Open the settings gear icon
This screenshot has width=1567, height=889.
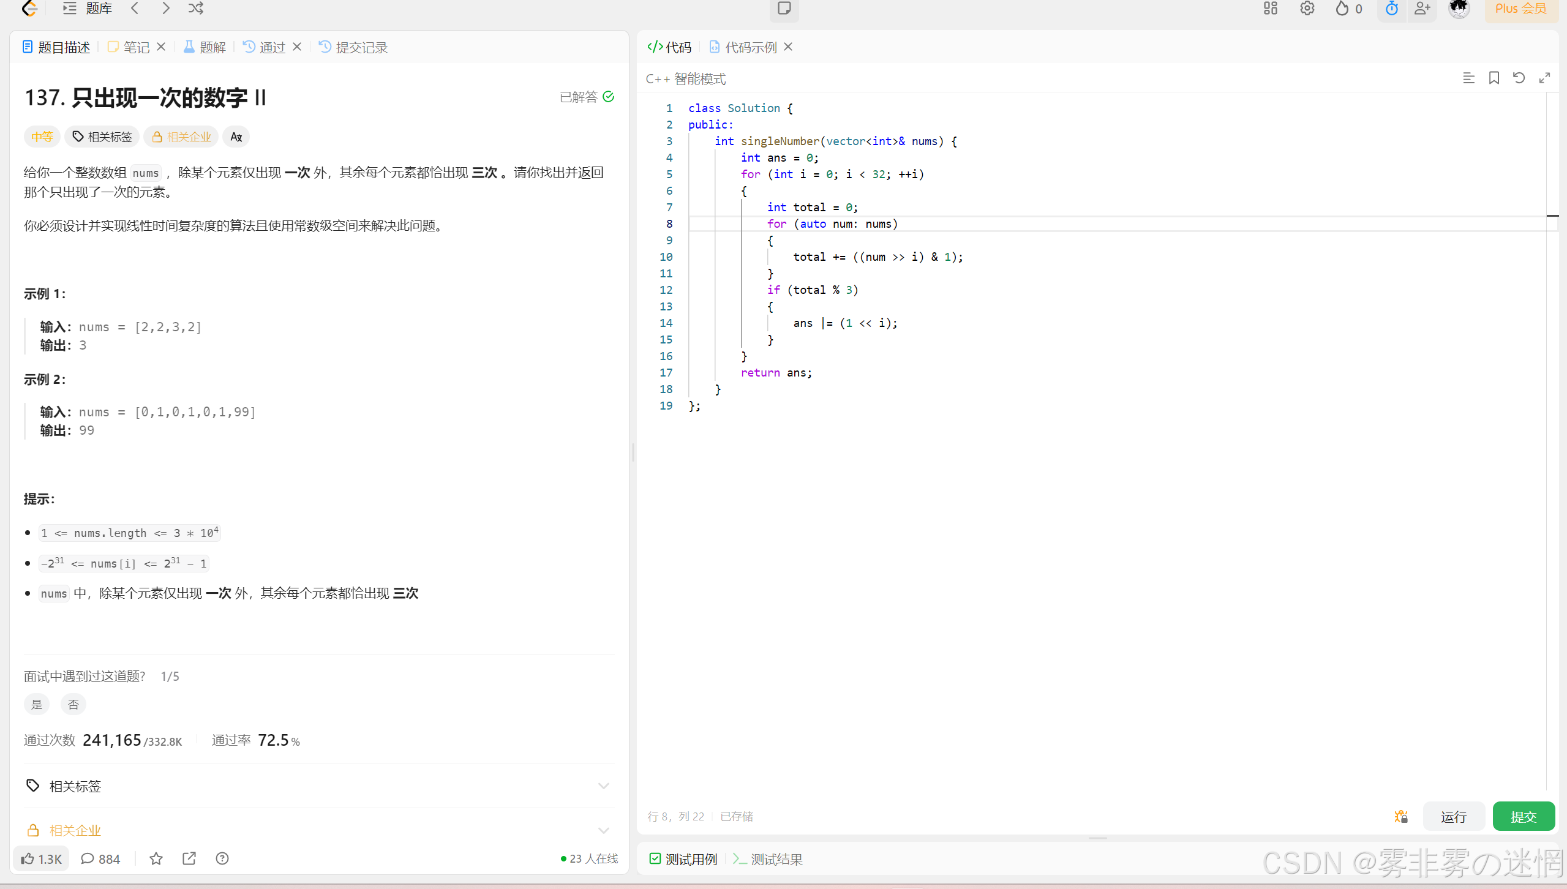tap(1307, 9)
